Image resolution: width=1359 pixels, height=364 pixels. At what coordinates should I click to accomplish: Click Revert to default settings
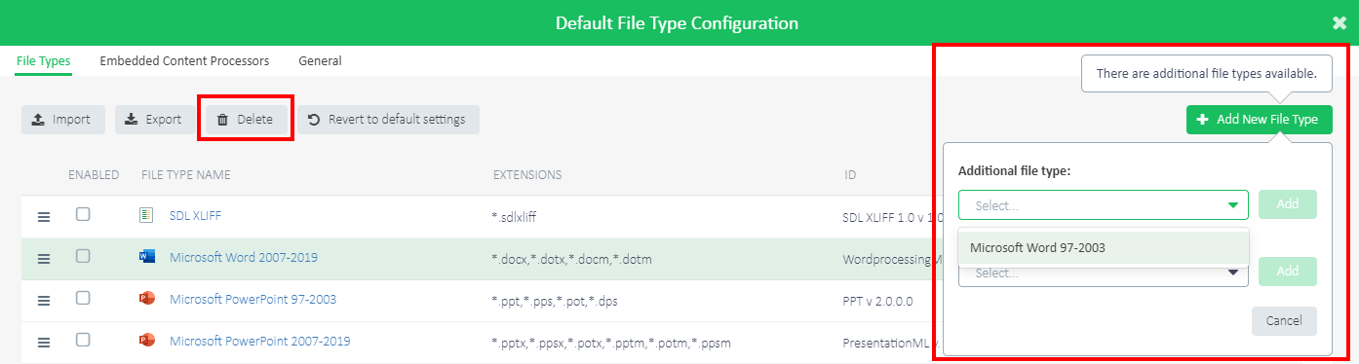coord(388,120)
